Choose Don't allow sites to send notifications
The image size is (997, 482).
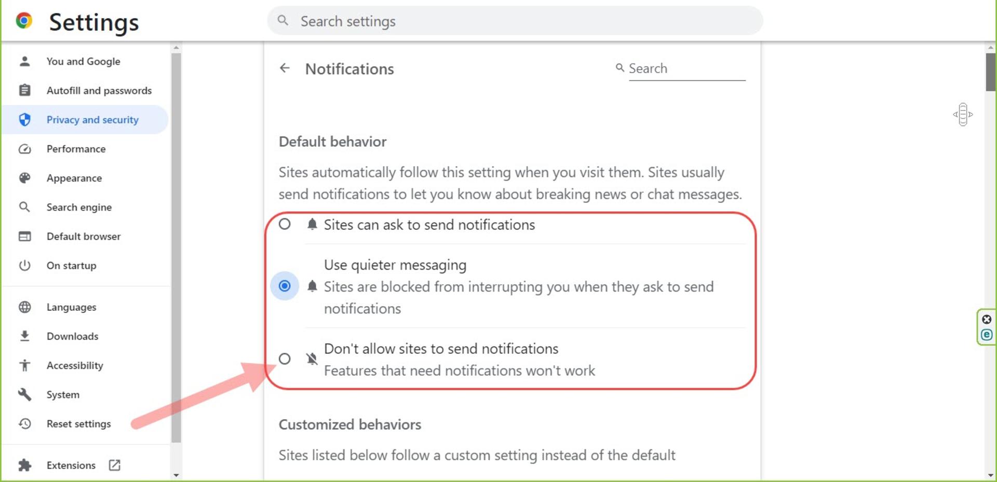click(x=285, y=359)
